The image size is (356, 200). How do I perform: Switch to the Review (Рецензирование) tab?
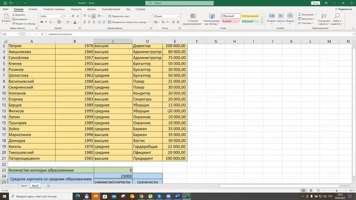pos(111,9)
